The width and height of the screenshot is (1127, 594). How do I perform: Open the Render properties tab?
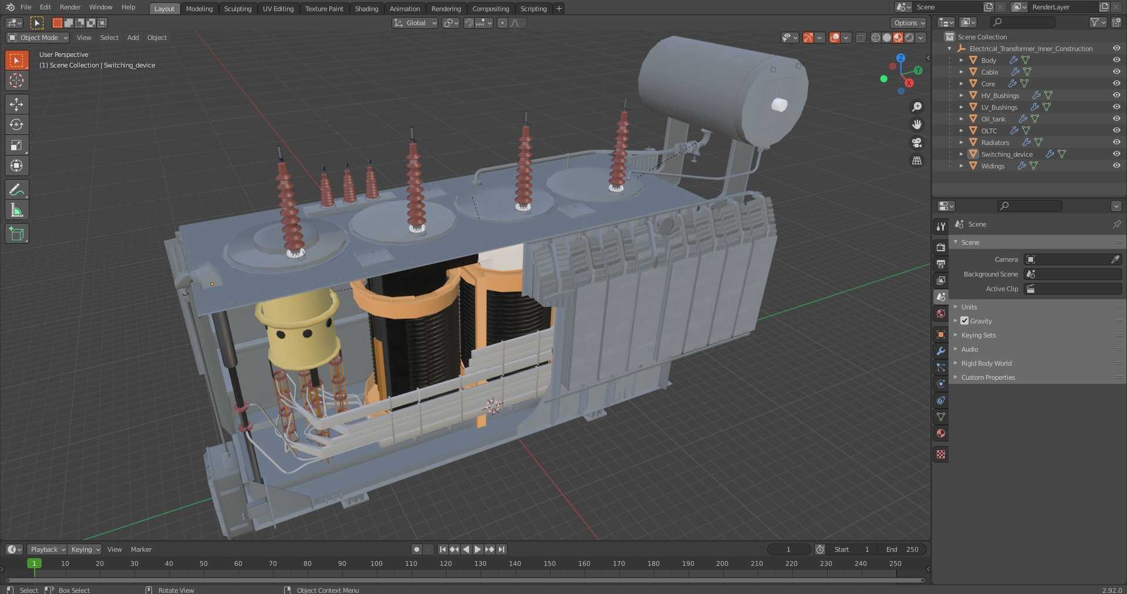pyautogui.click(x=941, y=248)
